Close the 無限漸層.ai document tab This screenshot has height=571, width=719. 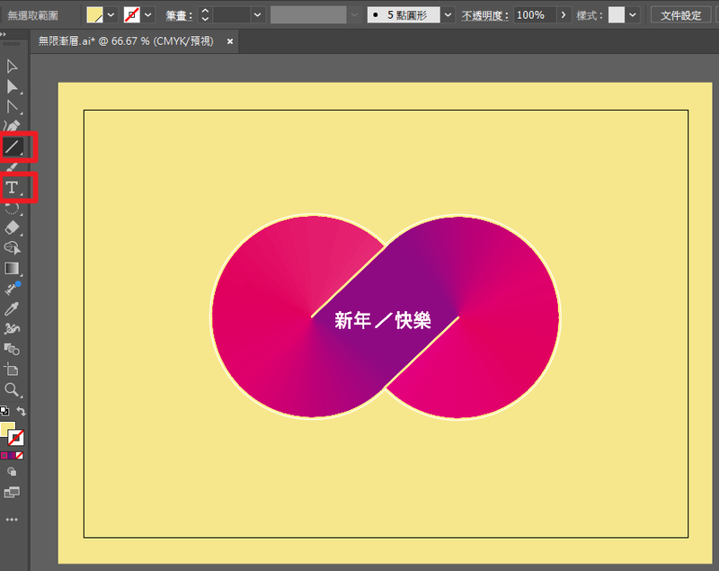click(x=230, y=41)
